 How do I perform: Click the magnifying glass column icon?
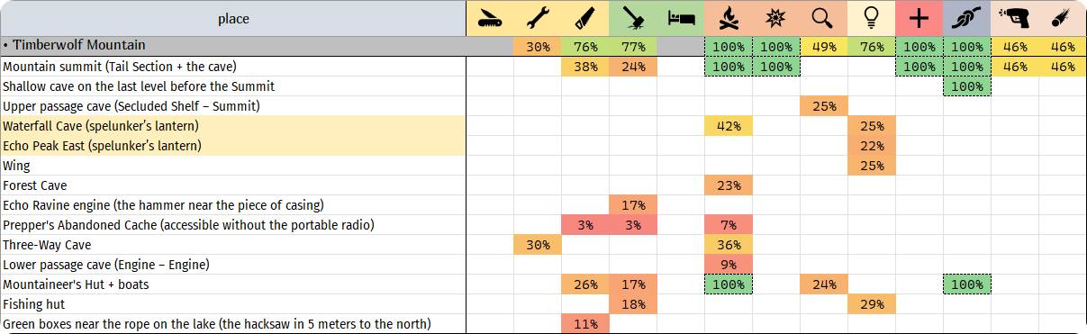click(823, 18)
